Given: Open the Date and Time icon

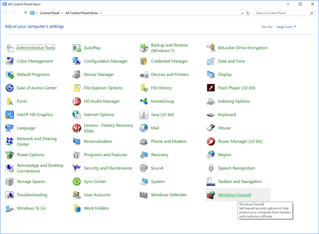Looking at the screenshot, I should 211,61.
